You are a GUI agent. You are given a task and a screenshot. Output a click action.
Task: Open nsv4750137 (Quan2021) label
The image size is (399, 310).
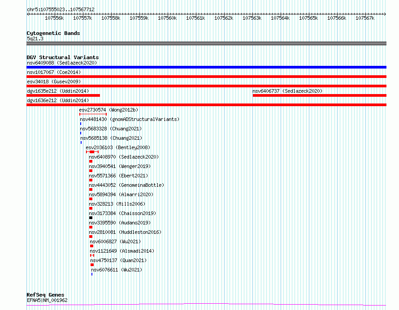point(118,260)
